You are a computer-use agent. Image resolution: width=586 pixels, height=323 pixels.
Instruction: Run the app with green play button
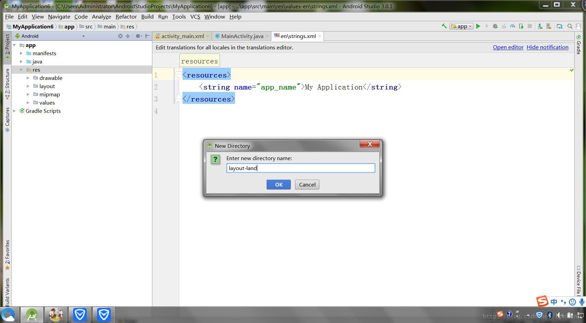(478, 26)
